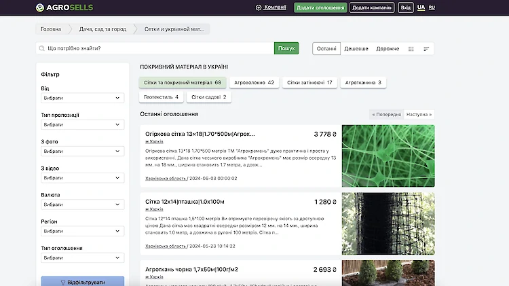The height and width of the screenshot is (286, 509).
Task: Click the Вхід login button
Action: pos(405,7)
